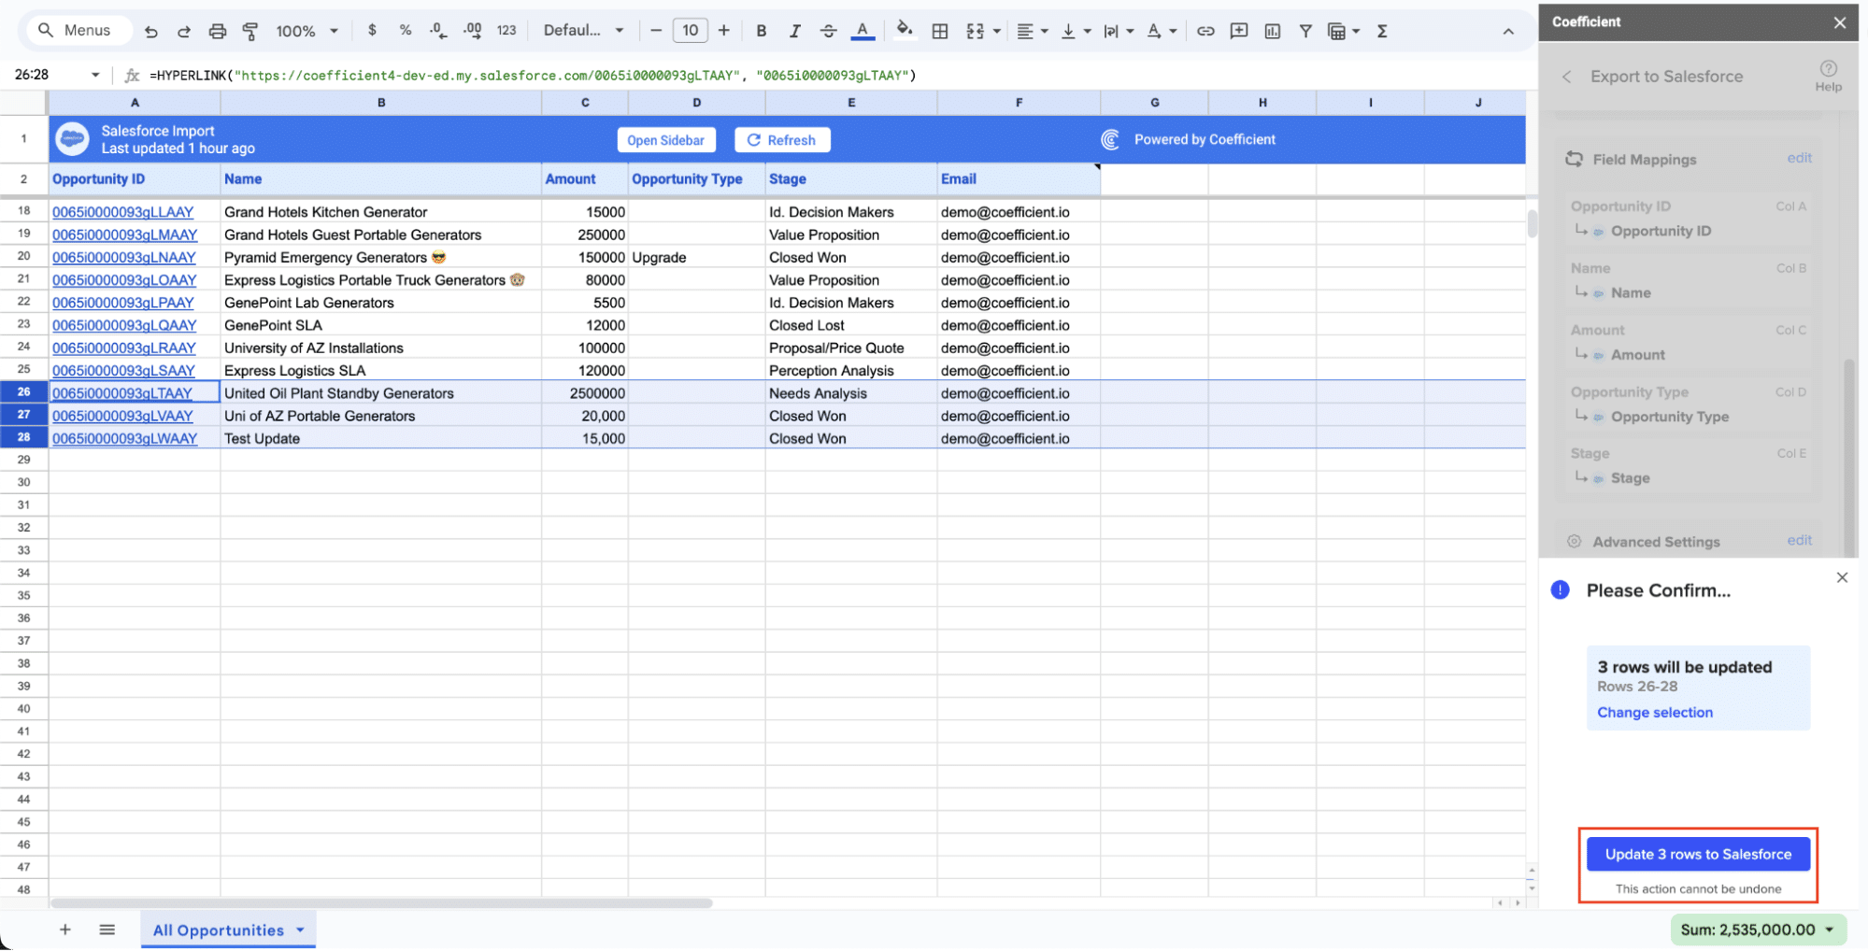Click the font size input field
The image size is (1868, 951).
pyautogui.click(x=690, y=31)
